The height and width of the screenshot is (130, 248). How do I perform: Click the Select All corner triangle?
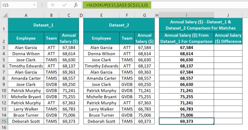[x=5, y=15]
